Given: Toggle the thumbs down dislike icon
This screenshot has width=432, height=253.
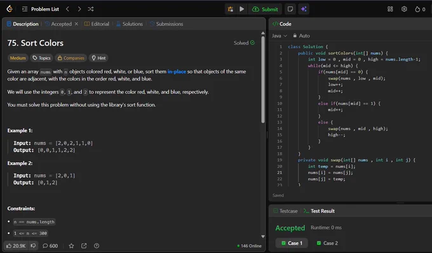Looking at the screenshot, I should pos(33,245).
